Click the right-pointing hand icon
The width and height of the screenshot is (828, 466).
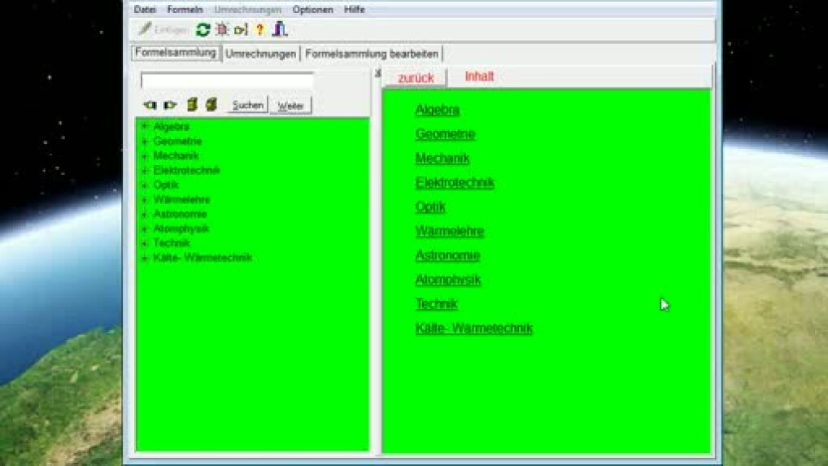170,105
